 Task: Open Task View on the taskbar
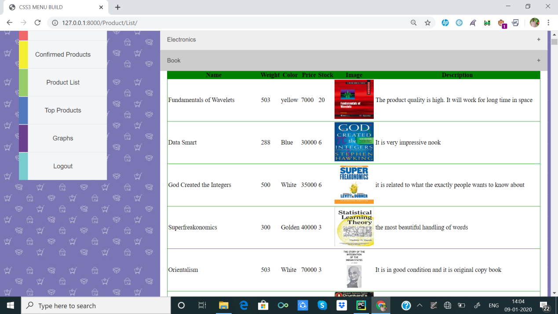tap(202, 305)
